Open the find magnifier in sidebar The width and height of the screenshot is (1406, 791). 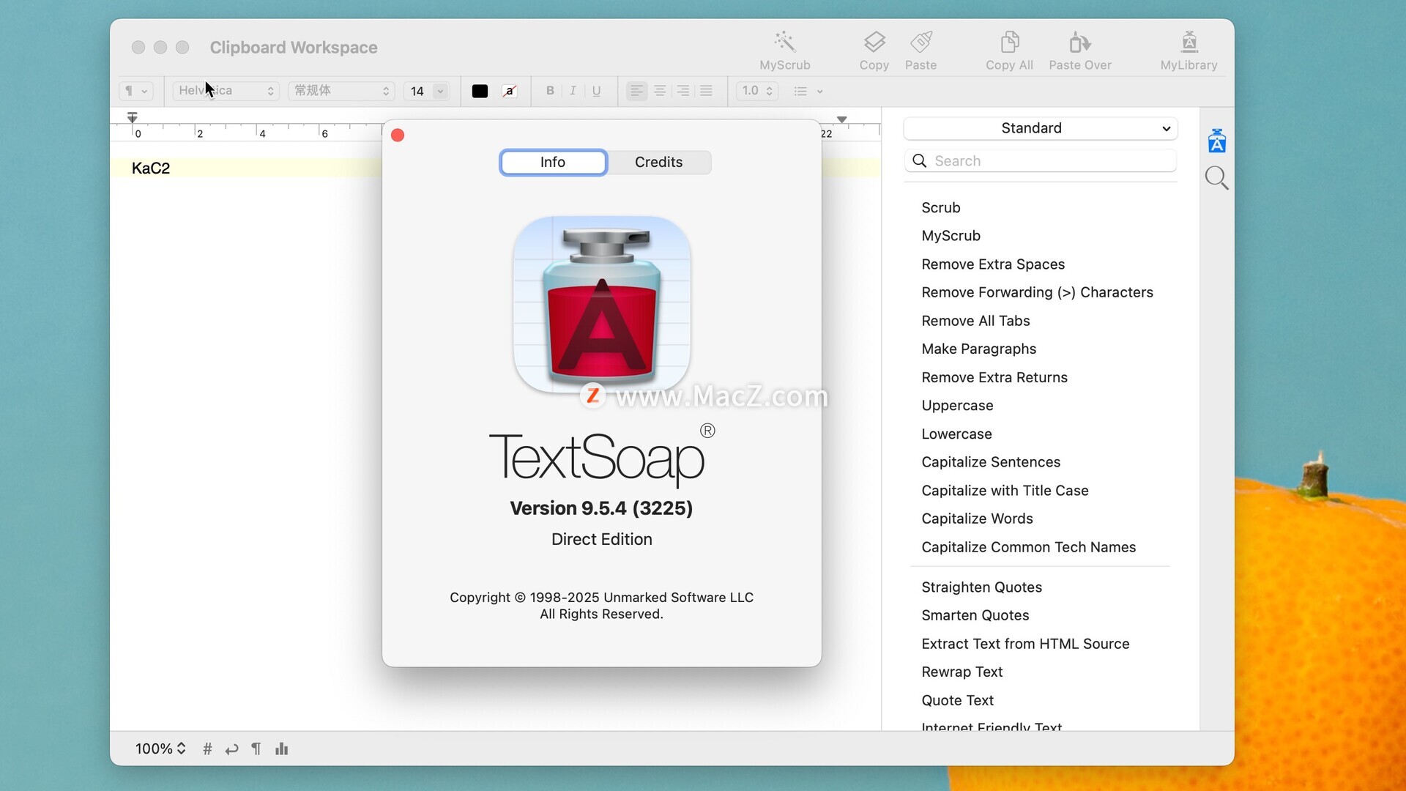click(x=1216, y=178)
